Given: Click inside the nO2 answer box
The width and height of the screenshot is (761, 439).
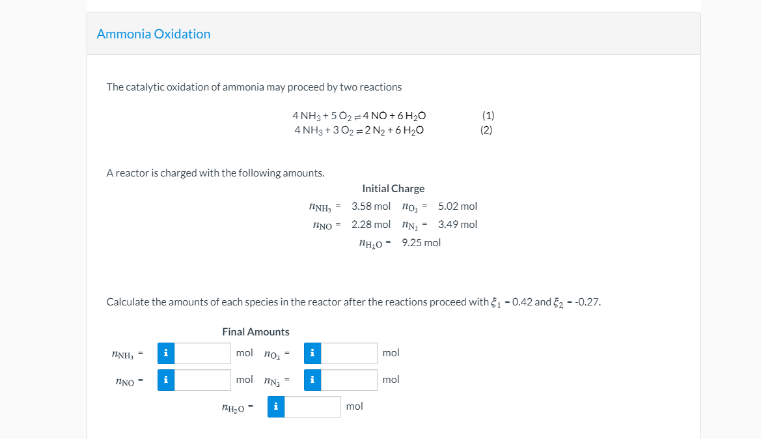Looking at the screenshot, I should pyautogui.click(x=348, y=353).
